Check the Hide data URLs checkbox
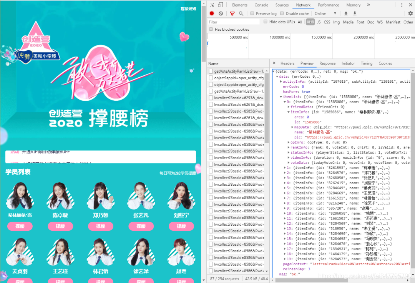 265,22
